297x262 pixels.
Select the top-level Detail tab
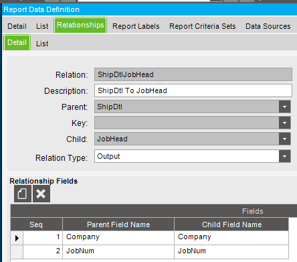17,26
